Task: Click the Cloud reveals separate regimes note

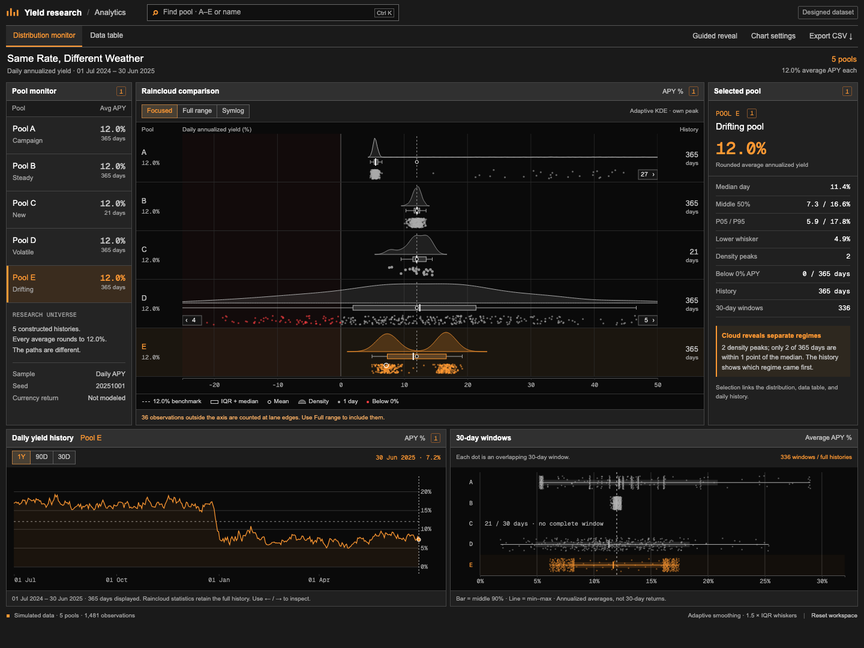Action: pos(782,352)
